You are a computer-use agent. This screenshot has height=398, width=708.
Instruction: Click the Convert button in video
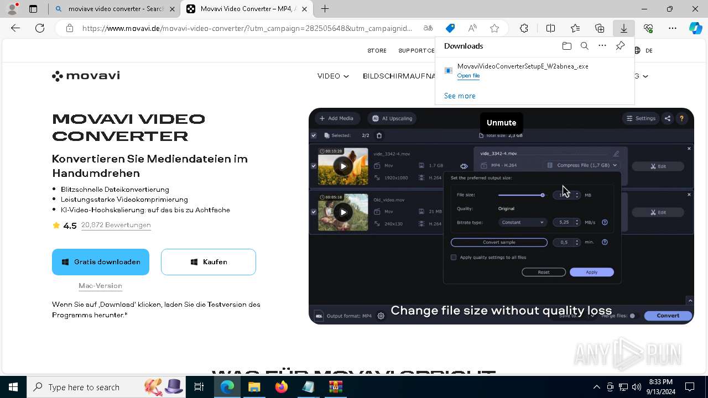[x=668, y=316]
